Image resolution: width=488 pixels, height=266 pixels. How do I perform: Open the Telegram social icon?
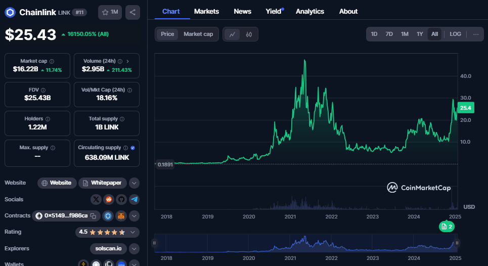point(134,199)
